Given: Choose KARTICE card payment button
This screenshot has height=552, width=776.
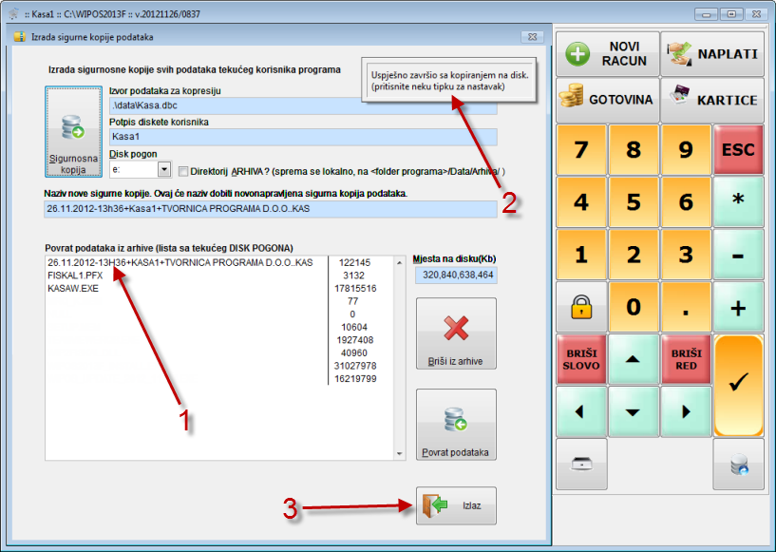Looking at the screenshot, I should (712, 99).
